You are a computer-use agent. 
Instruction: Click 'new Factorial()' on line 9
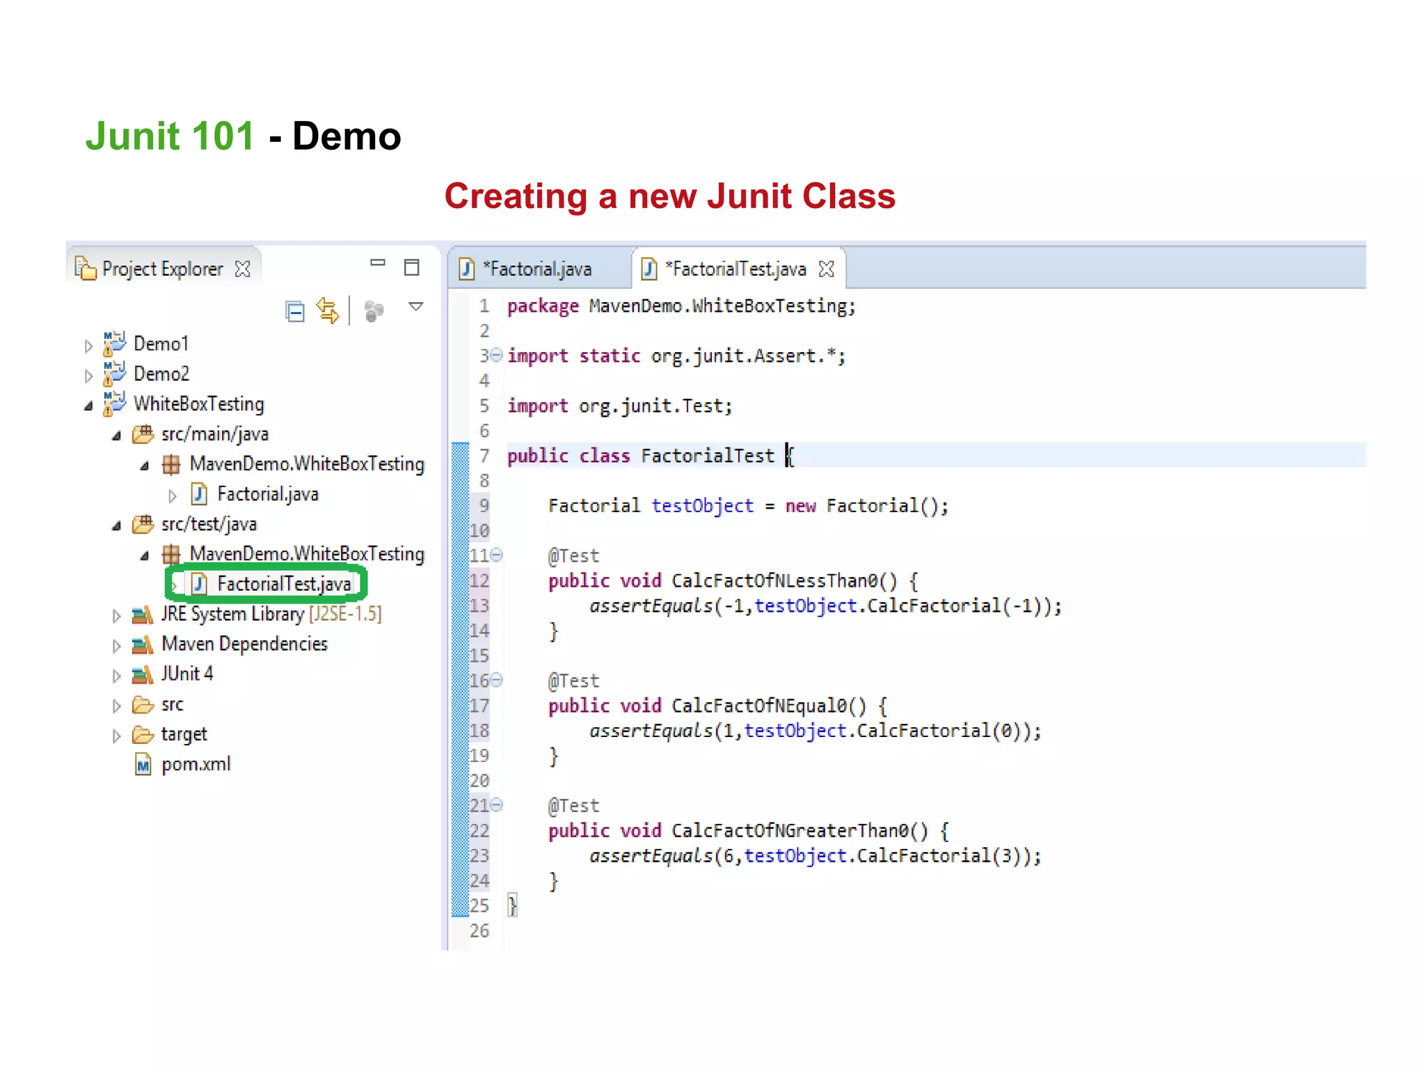(x=861, y=506)
